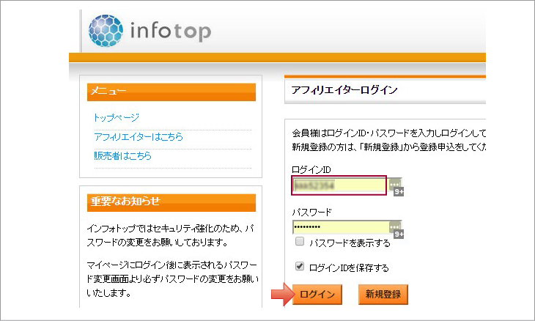
Task: Click the infotop wordmark text
Action: [x=170, y=32]
